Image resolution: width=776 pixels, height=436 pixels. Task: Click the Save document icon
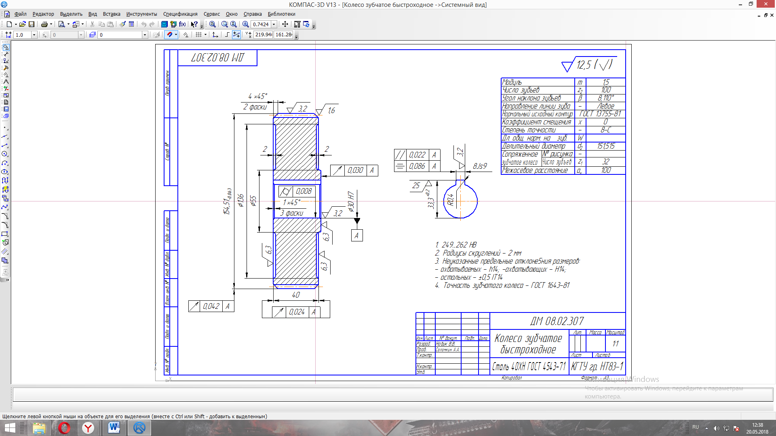[x=32, y=24]
